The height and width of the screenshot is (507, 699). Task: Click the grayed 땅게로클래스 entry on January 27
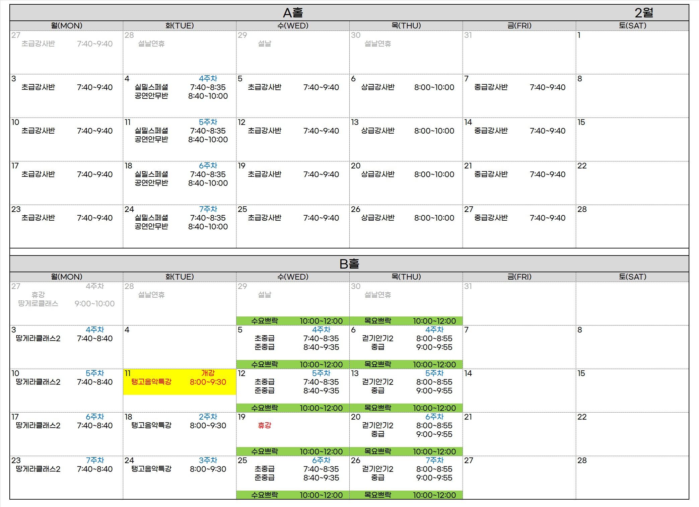[x=38, y=303]
